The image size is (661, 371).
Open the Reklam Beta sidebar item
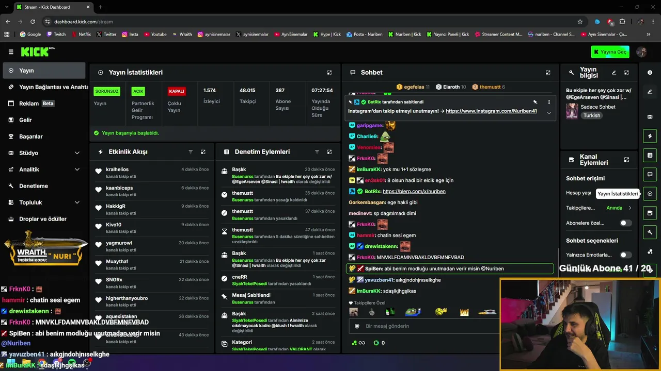click(x=44, y=104)
